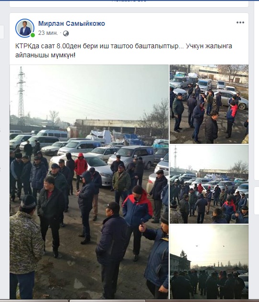Click the white minivan in main photo

click(53, 135)
